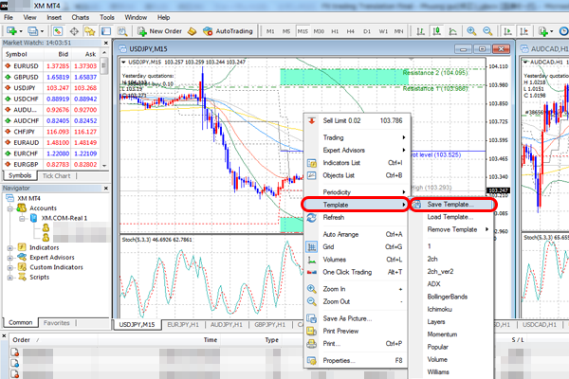Switch to the Tick Chart tab
Image resolution: width=569 pixels, height=379 pixels.
pos(57,176)
